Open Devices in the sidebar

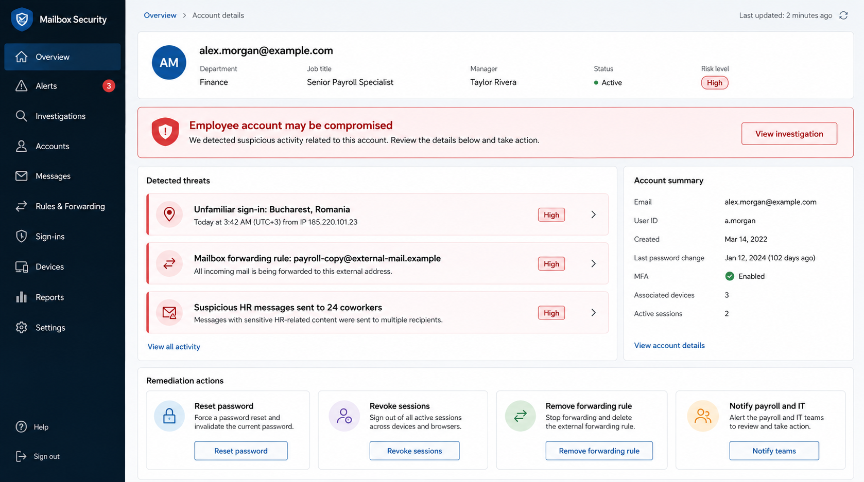coord(62,266)
